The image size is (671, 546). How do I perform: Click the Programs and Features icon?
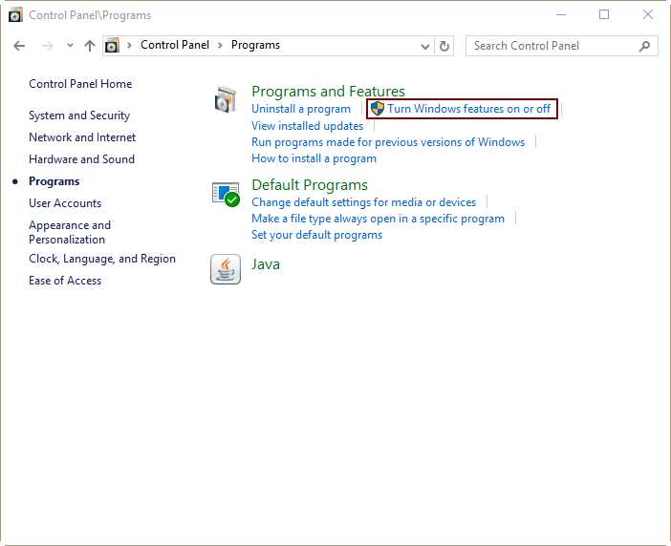point(226,99)
